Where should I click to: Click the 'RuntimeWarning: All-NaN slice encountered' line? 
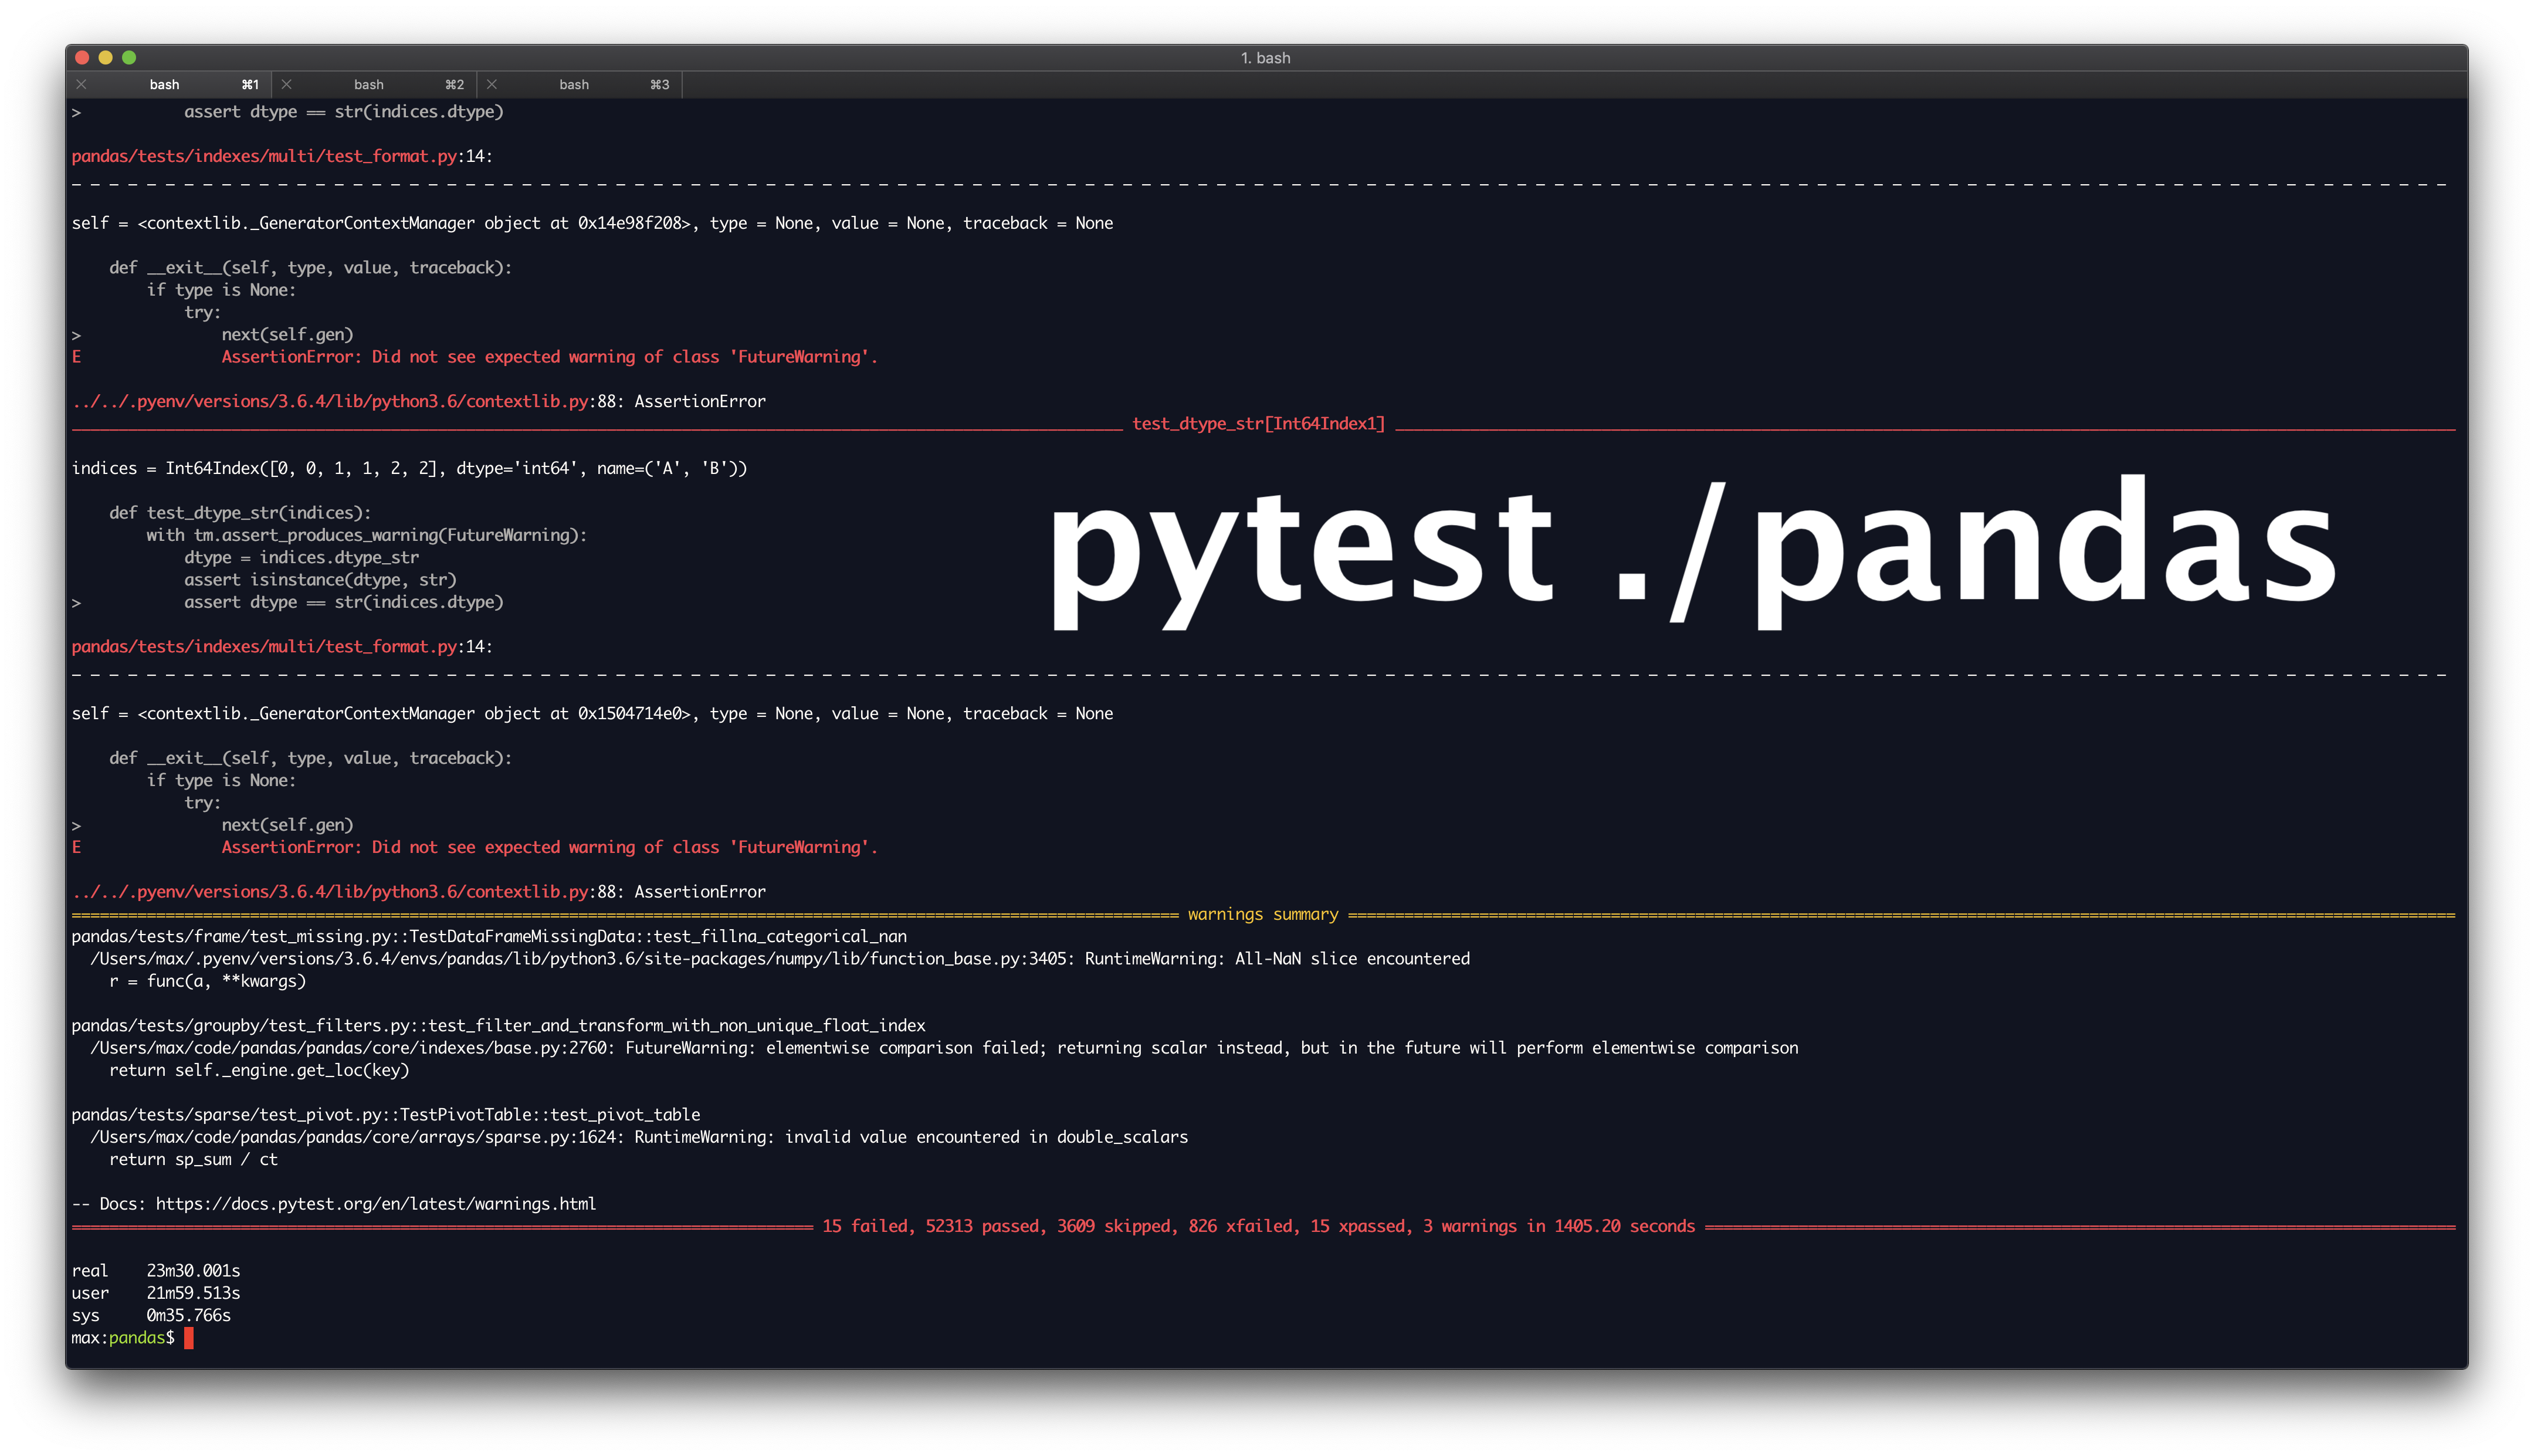pyautogui.click(x=780, y=959)
